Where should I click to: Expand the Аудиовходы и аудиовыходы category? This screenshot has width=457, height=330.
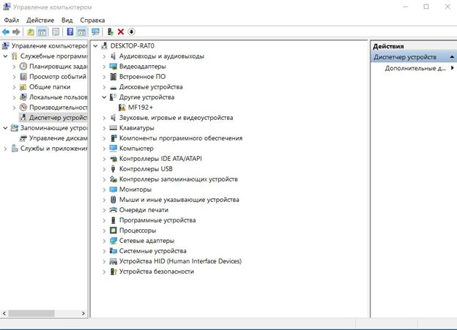[104, 56]
